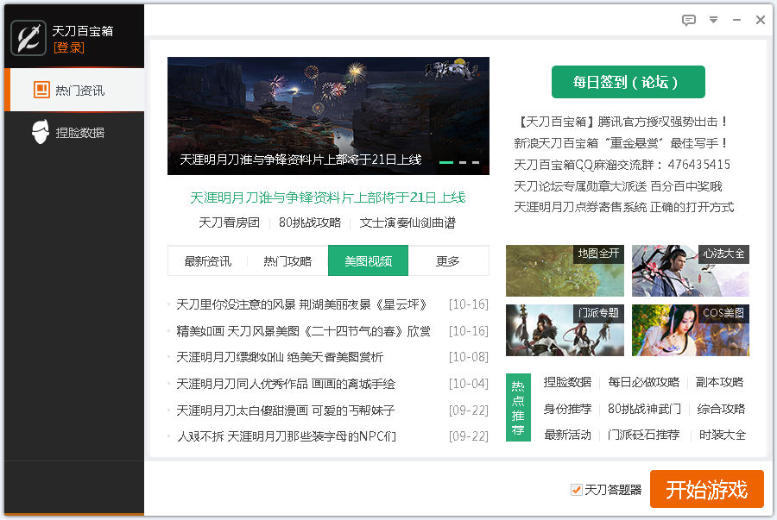Open 捏脸数据 face icon in sidebar
Viewport: 777px width, 520px height.
click(41, 133)
